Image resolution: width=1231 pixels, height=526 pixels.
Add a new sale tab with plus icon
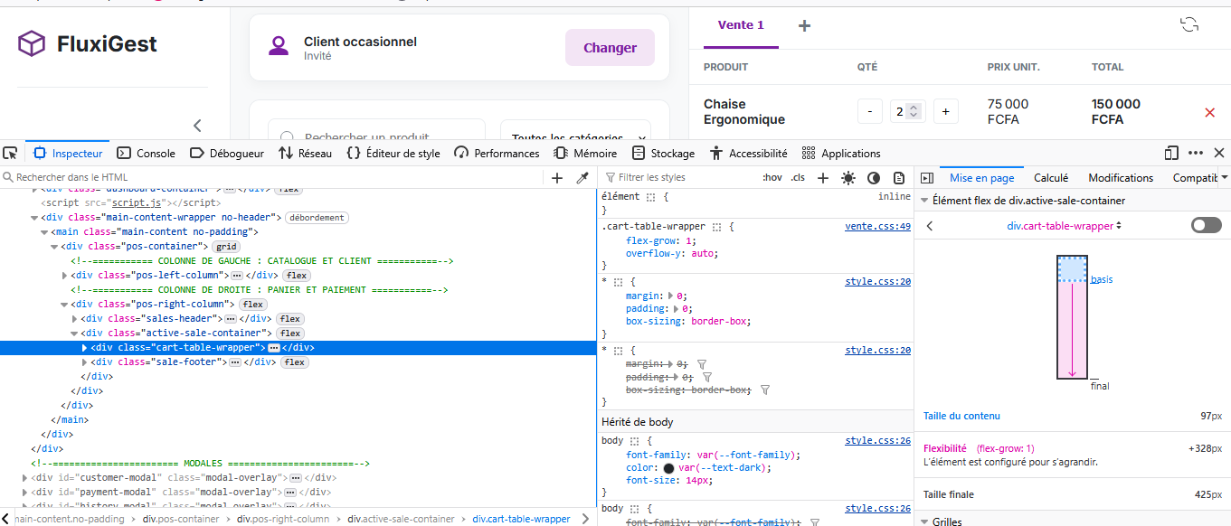tap(804, 25)
